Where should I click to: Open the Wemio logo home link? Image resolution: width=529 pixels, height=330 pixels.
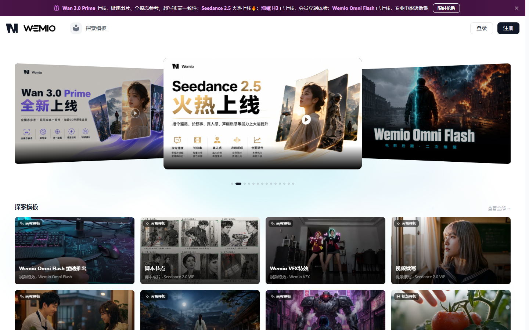[30, 28]
